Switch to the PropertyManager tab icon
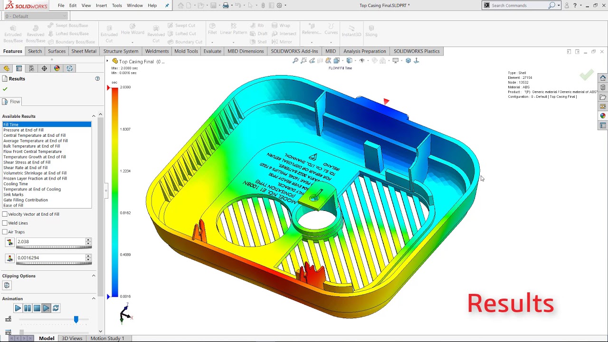The height and width of the screenshot is (342, 608). pyautogui.click(x=19, y=68)
